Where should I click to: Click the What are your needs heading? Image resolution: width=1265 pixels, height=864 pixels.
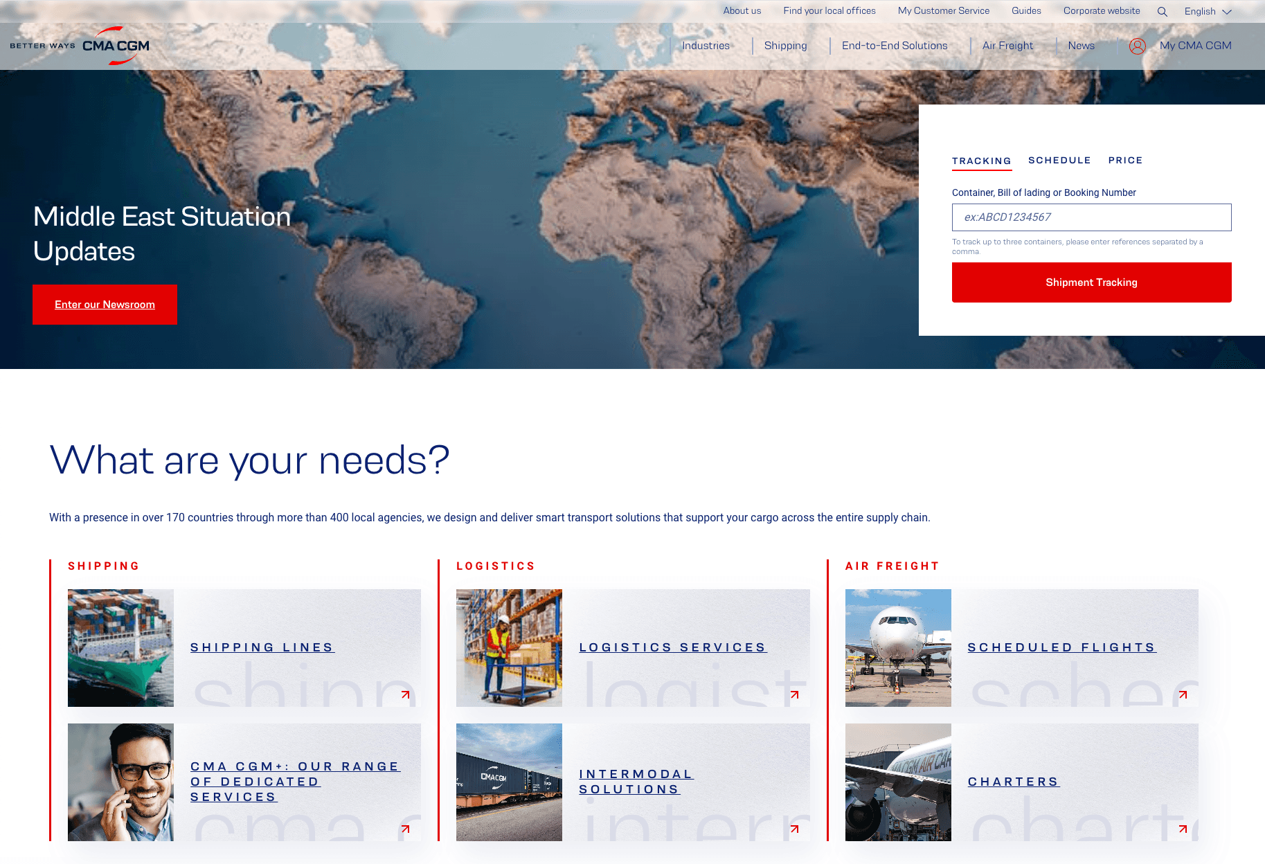(x=250, y=460)
